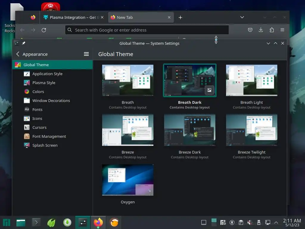
Task: Select the Breath Dark theme thumbnail
Action: click(x=190, y=80)
